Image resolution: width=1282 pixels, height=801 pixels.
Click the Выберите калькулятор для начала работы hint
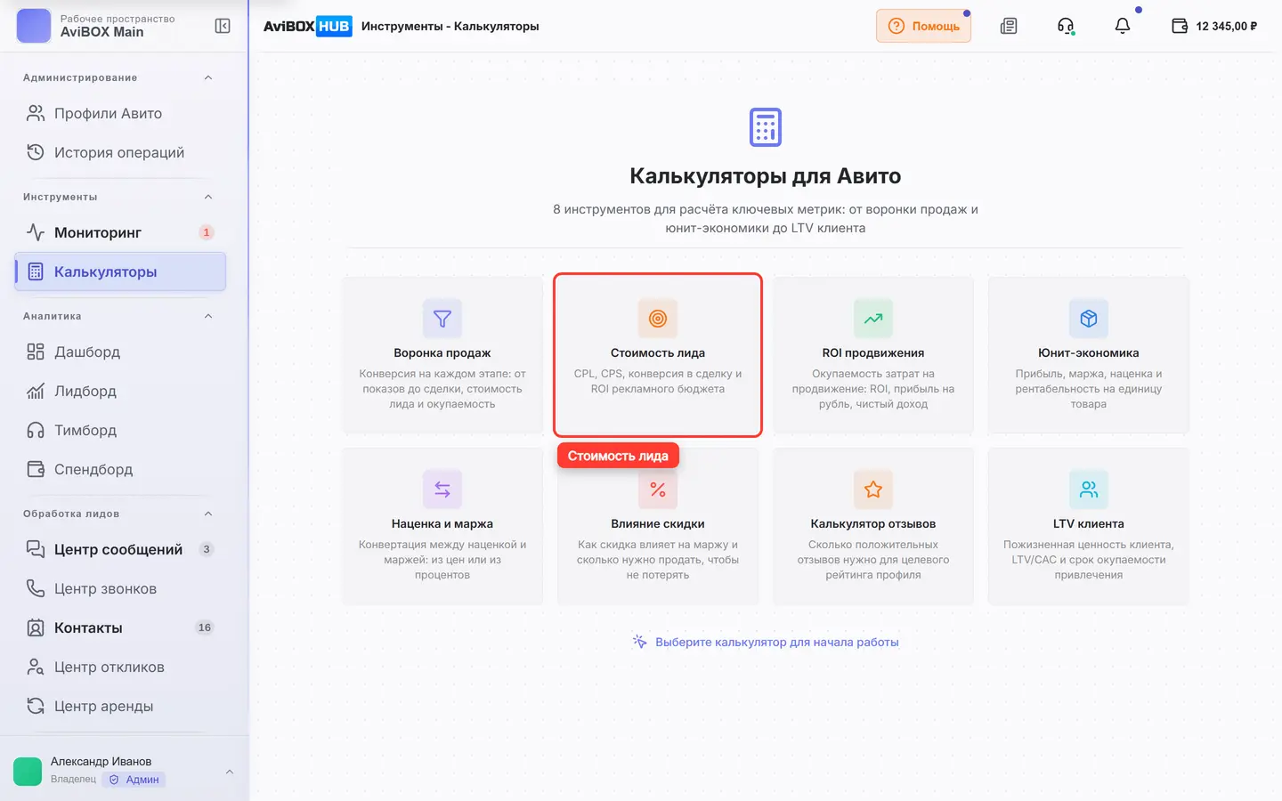766,642
